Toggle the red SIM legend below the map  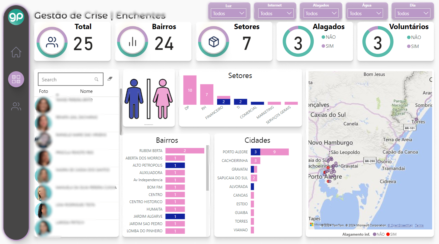pos(391,234)
